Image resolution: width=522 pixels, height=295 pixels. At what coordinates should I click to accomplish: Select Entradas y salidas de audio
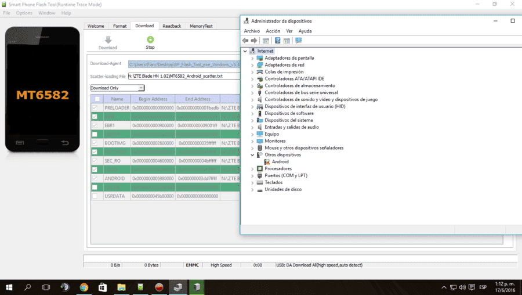click(x=292, y=127)
